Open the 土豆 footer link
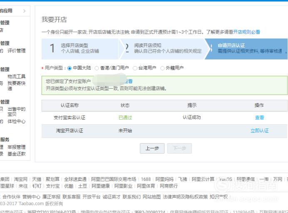Viewport: 288px width, 213px height. (82, 186)
